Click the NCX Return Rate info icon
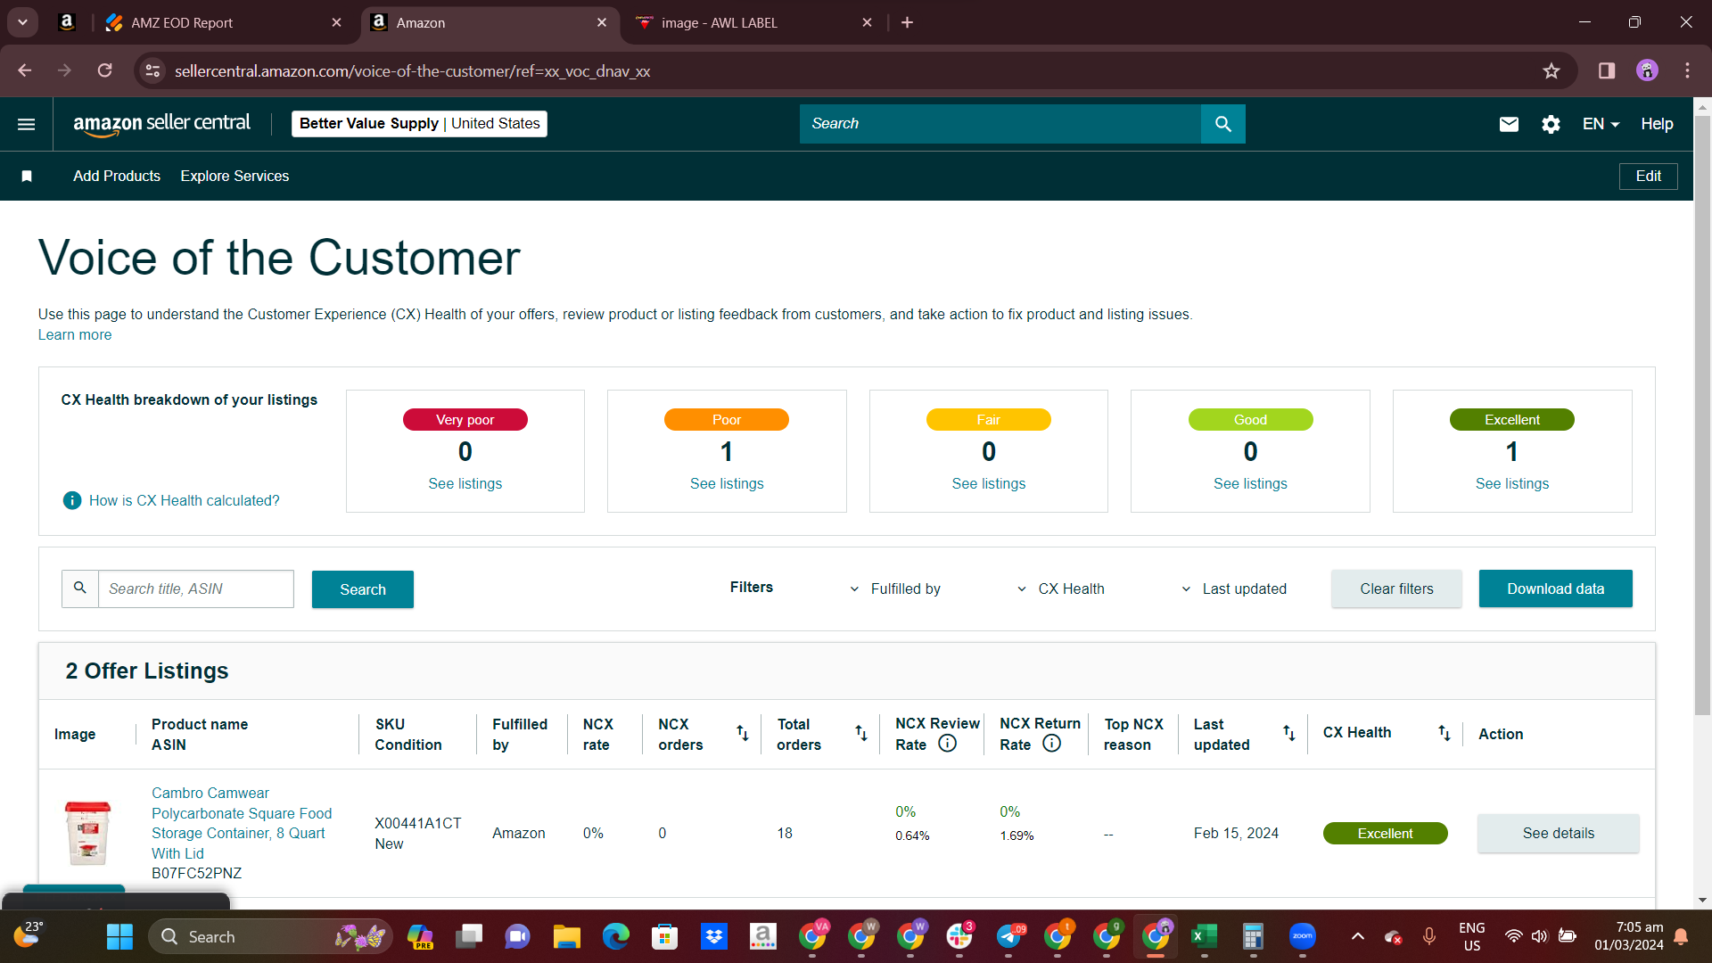1712x963 pixels. [1052, 744]
